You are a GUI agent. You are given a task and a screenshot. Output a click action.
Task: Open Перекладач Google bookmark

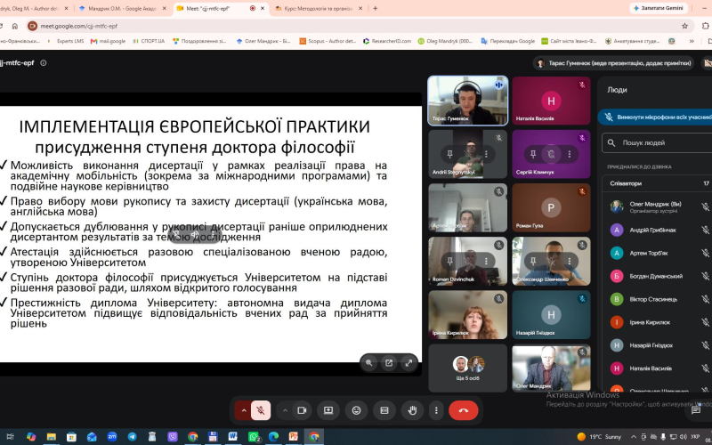pos(508,41)
